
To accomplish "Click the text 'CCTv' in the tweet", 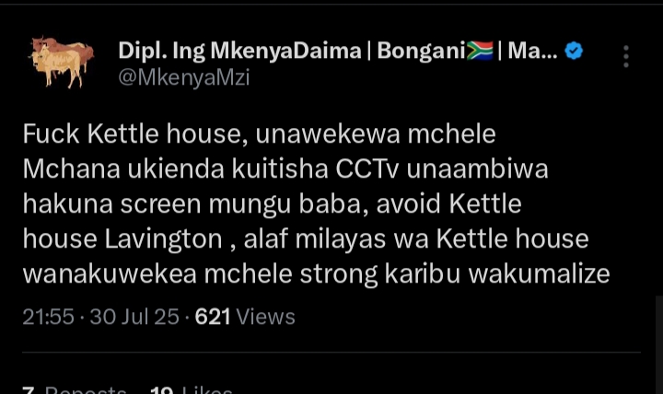I will coord(370,169).
